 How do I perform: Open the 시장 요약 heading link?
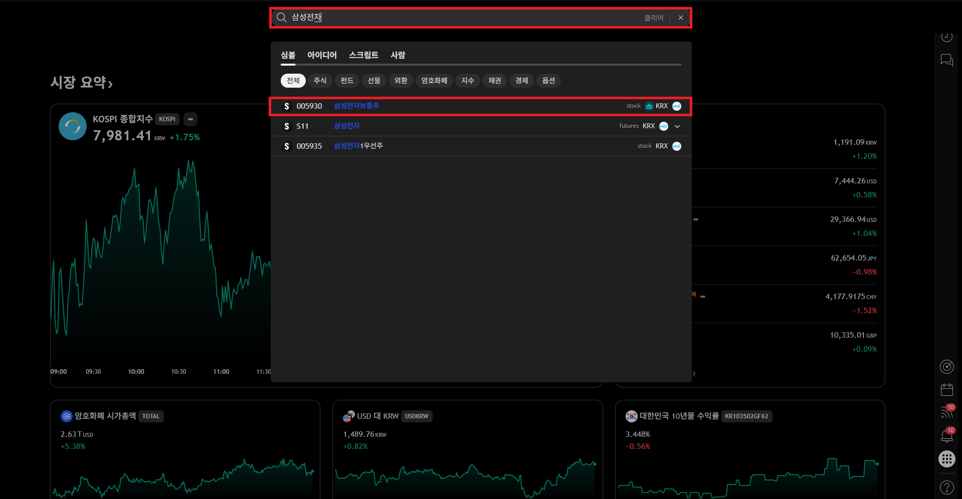point(82,83)
